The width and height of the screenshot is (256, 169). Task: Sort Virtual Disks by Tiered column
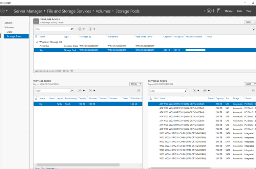(125, 99)
